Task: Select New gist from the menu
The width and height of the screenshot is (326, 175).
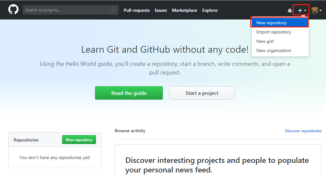Action: pos(280,41)
